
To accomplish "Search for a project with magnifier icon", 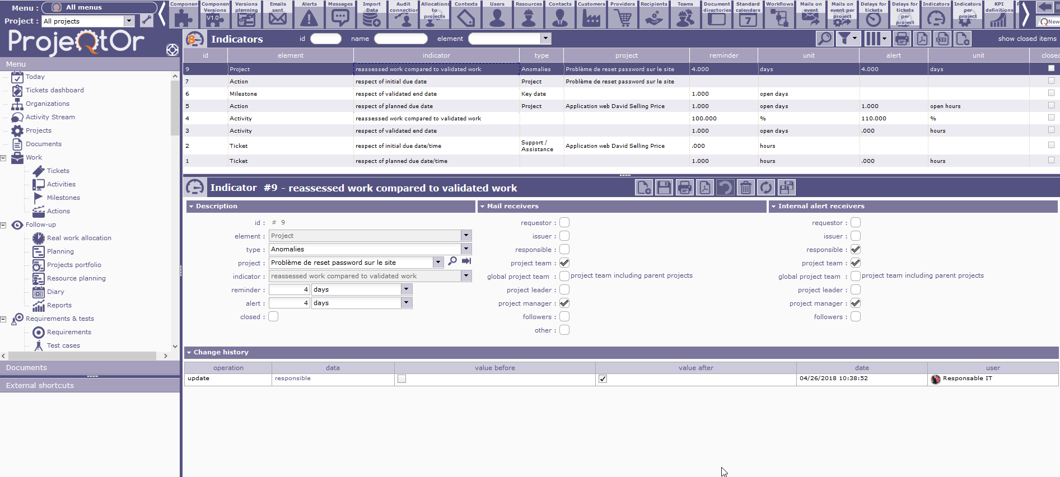I will (452, 261).
